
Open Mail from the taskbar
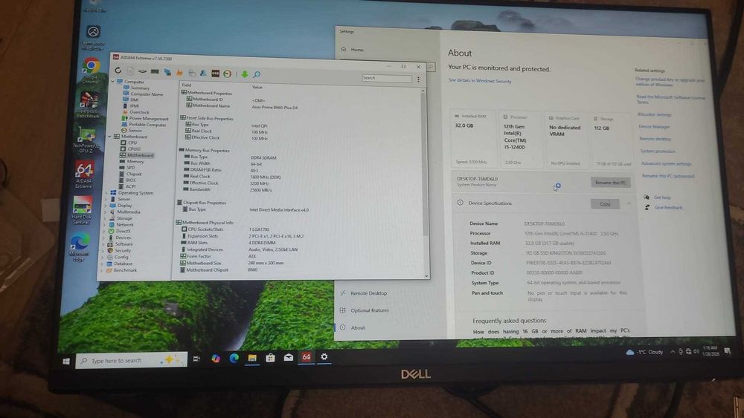288,357
